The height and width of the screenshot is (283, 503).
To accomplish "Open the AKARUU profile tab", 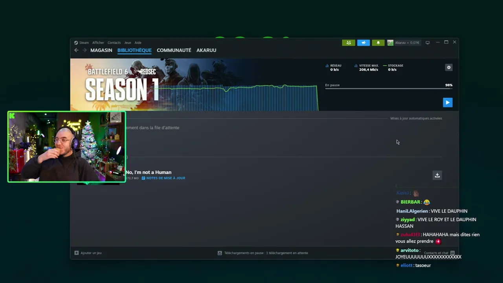I will (x=206, y=50).
